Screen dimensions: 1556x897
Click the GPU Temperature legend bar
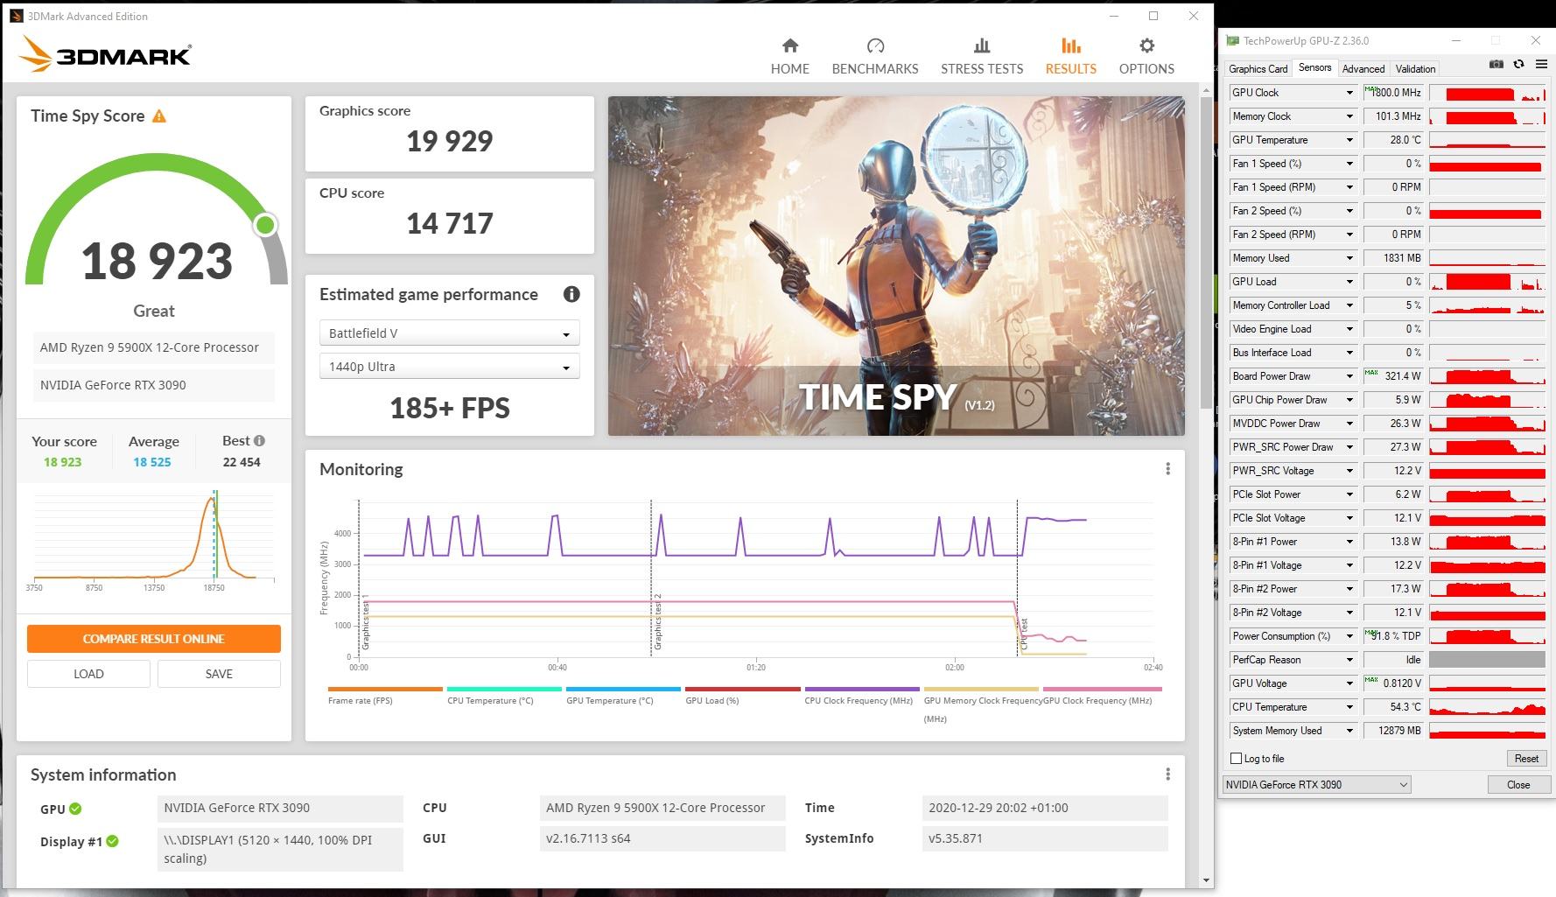[x=623, y=690]
